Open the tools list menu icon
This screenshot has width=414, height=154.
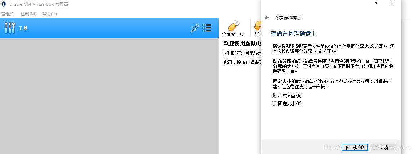[207, 28]
